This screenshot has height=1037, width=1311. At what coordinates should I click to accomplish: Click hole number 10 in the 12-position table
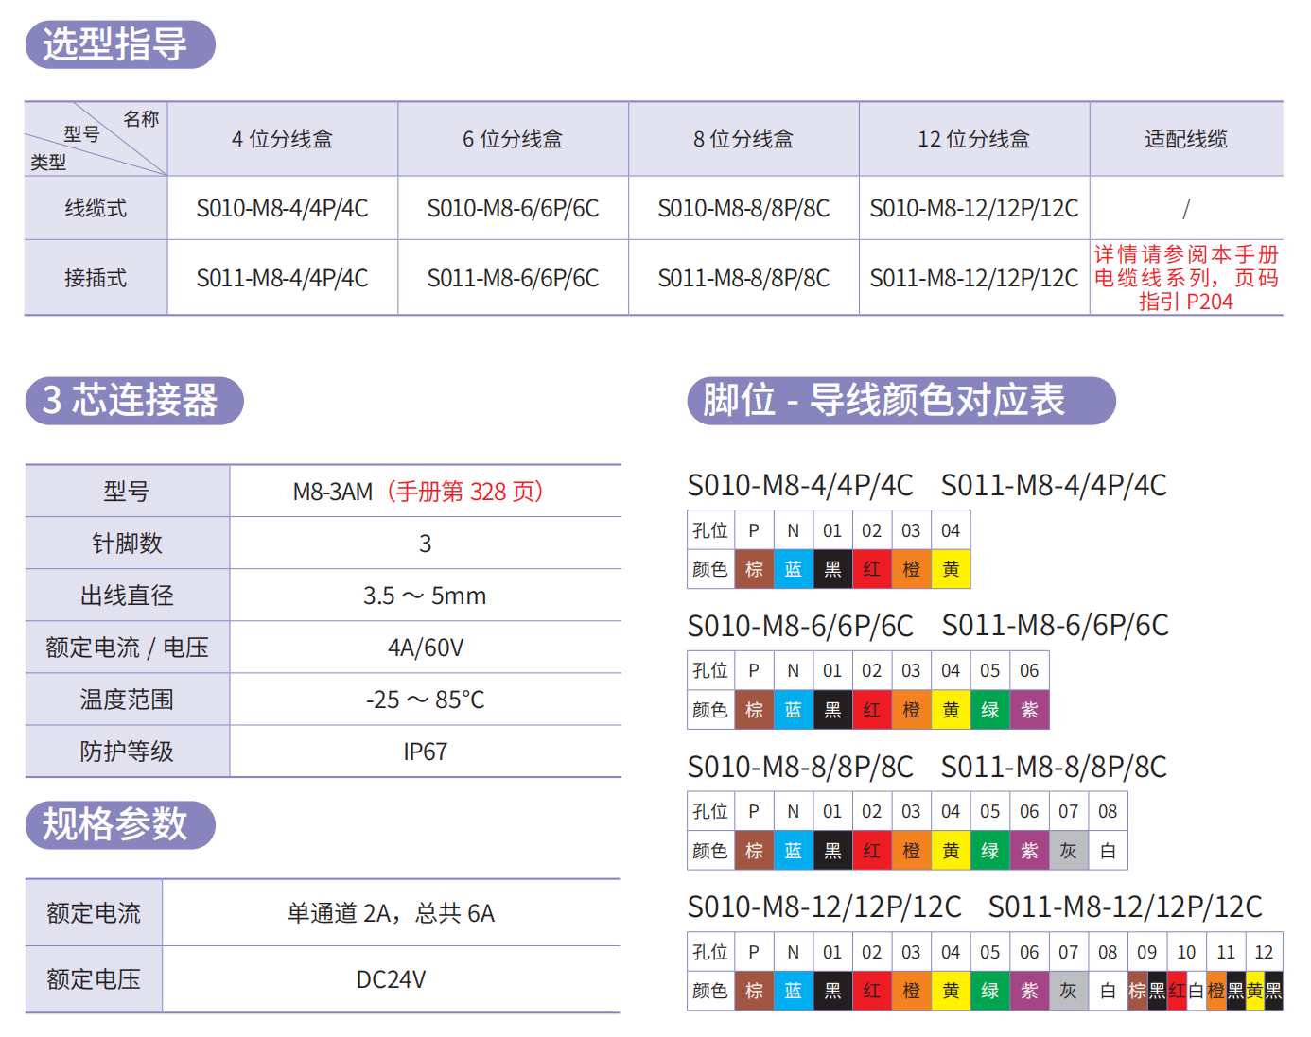[x=1186, y=952]
